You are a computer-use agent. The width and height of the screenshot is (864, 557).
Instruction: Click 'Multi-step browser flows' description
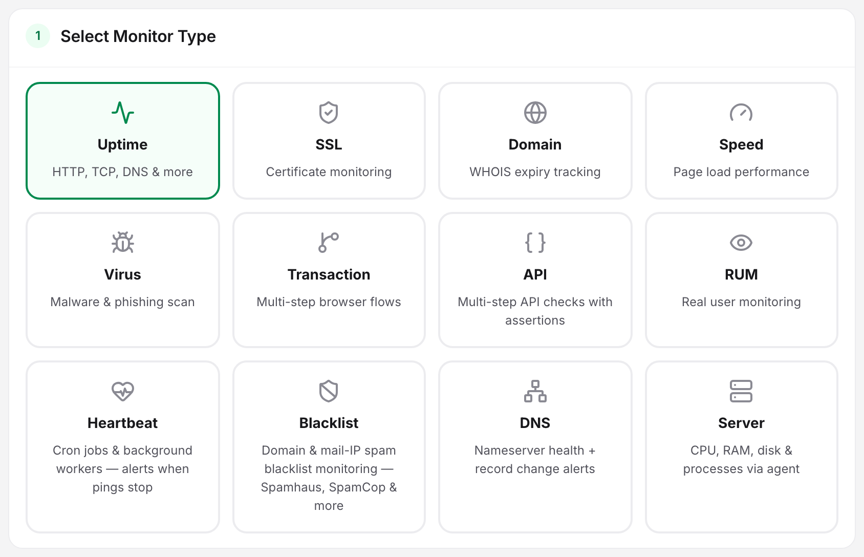tap(329, 302)
